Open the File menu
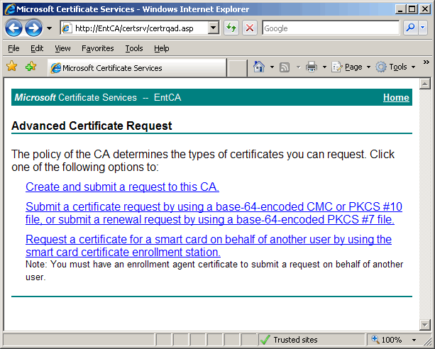Viewport: 435px width, 349px height. 13,48
